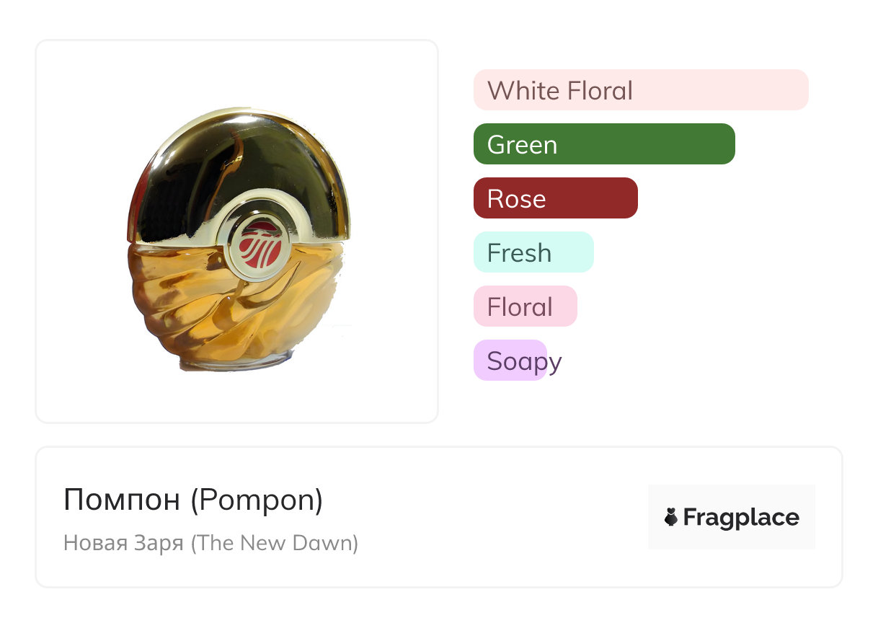Viewport: 878px width, 623px height.
Task: Open the Новая Заря brand name
Action: 123,542
